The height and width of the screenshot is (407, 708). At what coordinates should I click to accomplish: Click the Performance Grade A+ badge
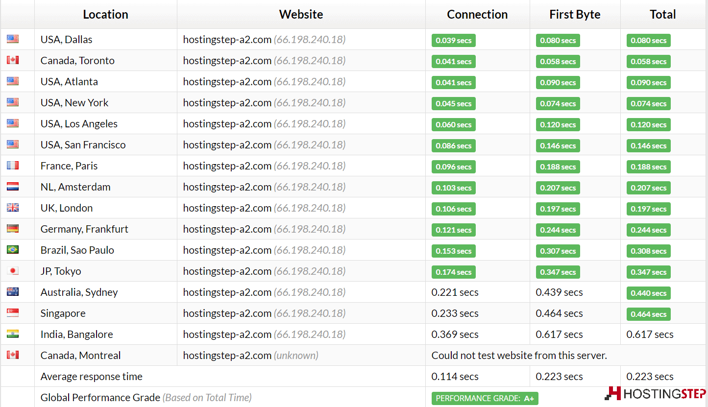point(485,398)
